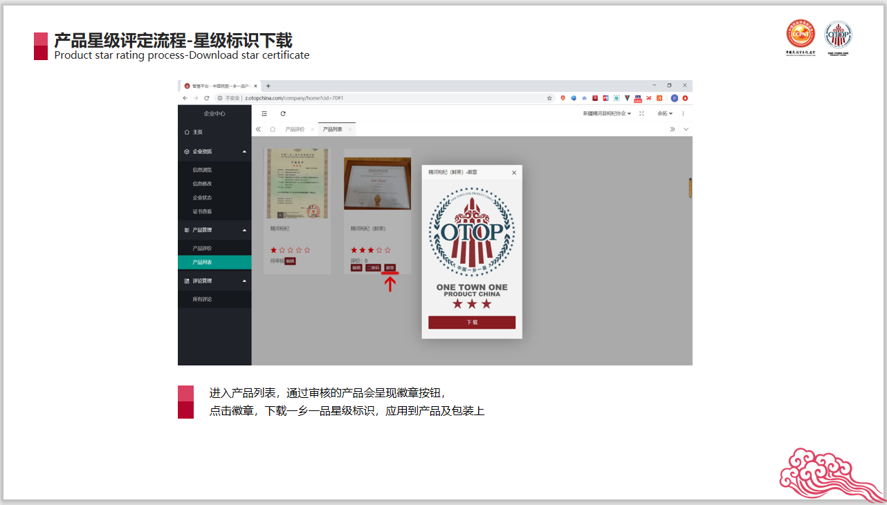The image size is (887, 505).
Task: Click the vertical dots more icon in app header
Action: pos(684,113)
